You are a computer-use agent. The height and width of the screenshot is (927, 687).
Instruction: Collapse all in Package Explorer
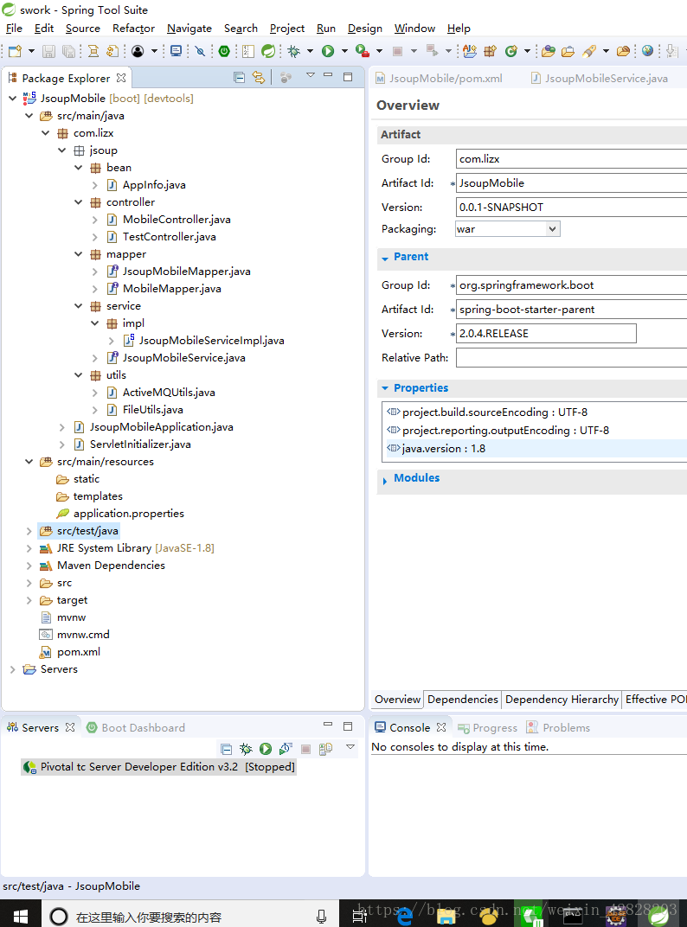point(239,78)
